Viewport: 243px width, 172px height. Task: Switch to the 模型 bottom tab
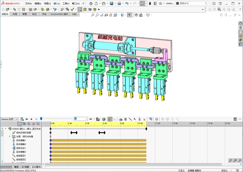(16, 167)
